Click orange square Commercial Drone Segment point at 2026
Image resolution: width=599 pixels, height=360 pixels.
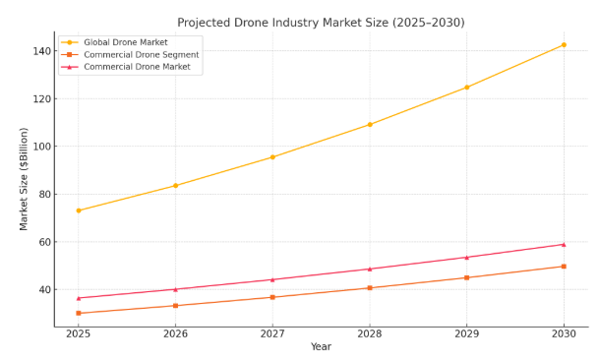coord(176,306)
